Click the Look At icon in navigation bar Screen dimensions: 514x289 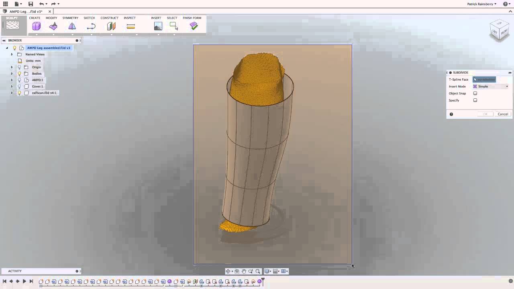tap(237, 271)
